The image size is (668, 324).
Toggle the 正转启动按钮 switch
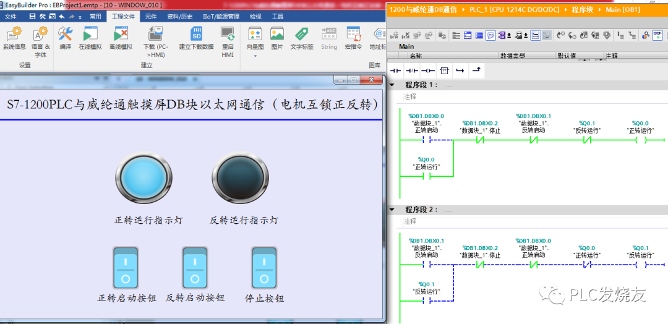point(126,268)
